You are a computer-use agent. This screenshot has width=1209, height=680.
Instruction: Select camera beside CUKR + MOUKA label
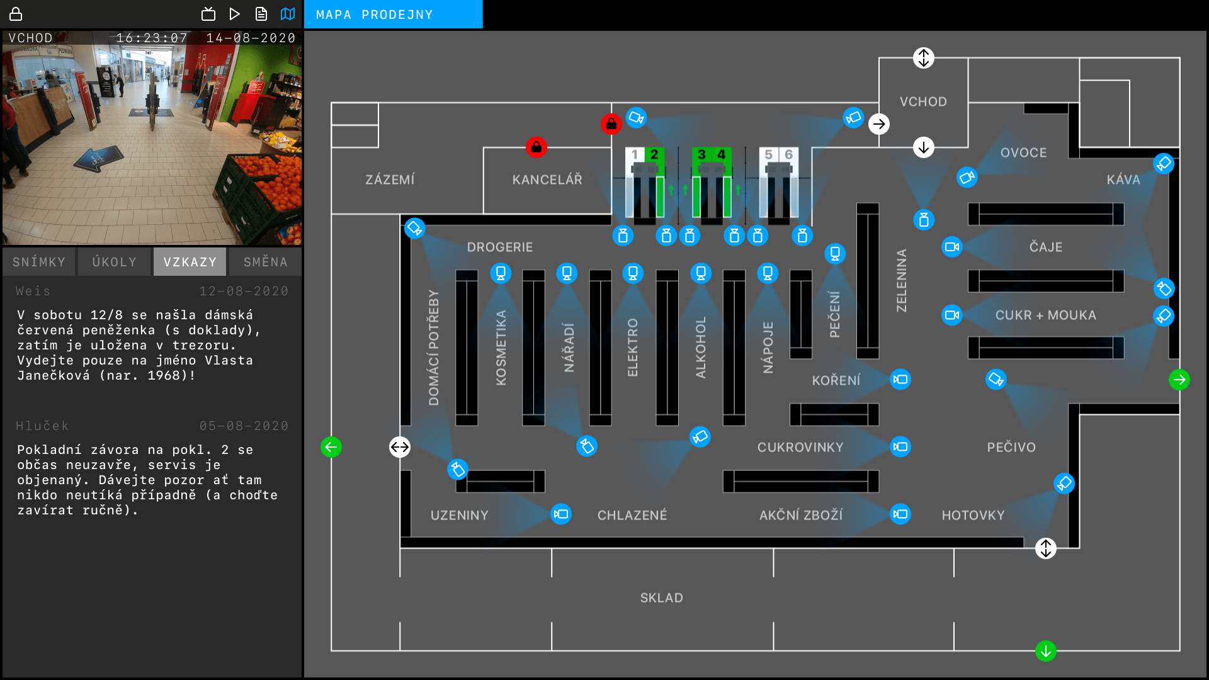[x=951, y=315]
